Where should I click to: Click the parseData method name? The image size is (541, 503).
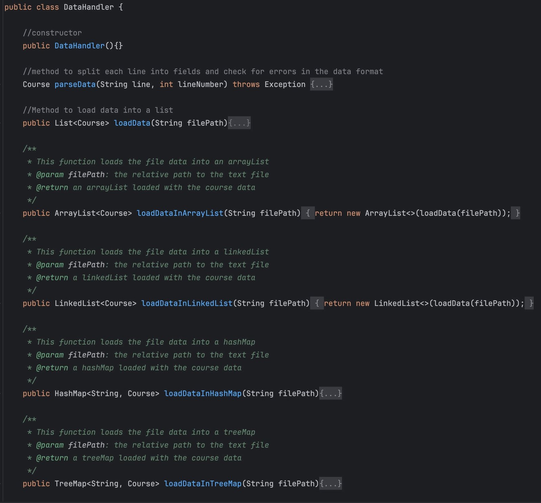(x=75, y=84)
